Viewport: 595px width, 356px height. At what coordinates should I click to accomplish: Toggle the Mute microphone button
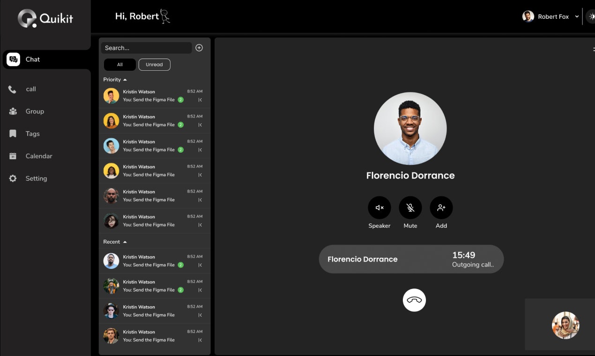point(410,208)
